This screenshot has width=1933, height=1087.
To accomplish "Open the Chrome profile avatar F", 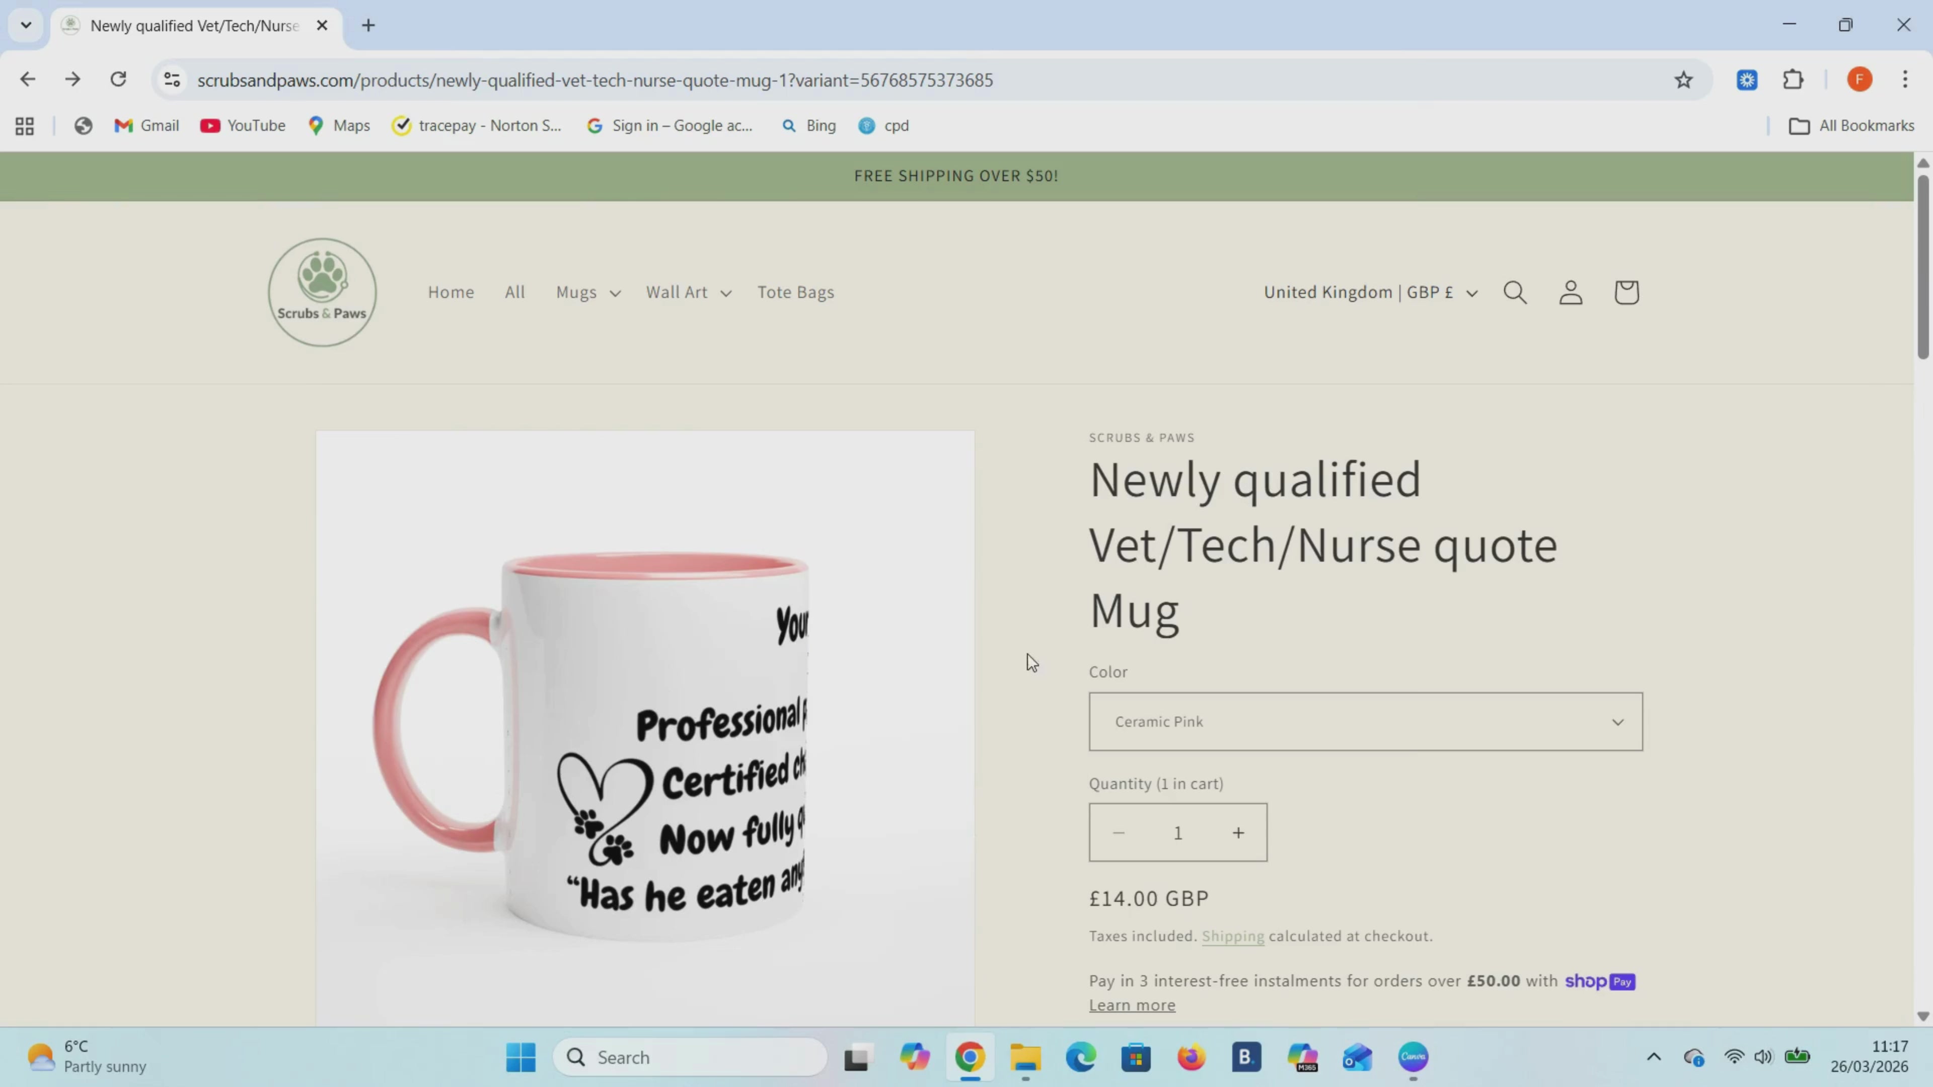I will 1858,80.
